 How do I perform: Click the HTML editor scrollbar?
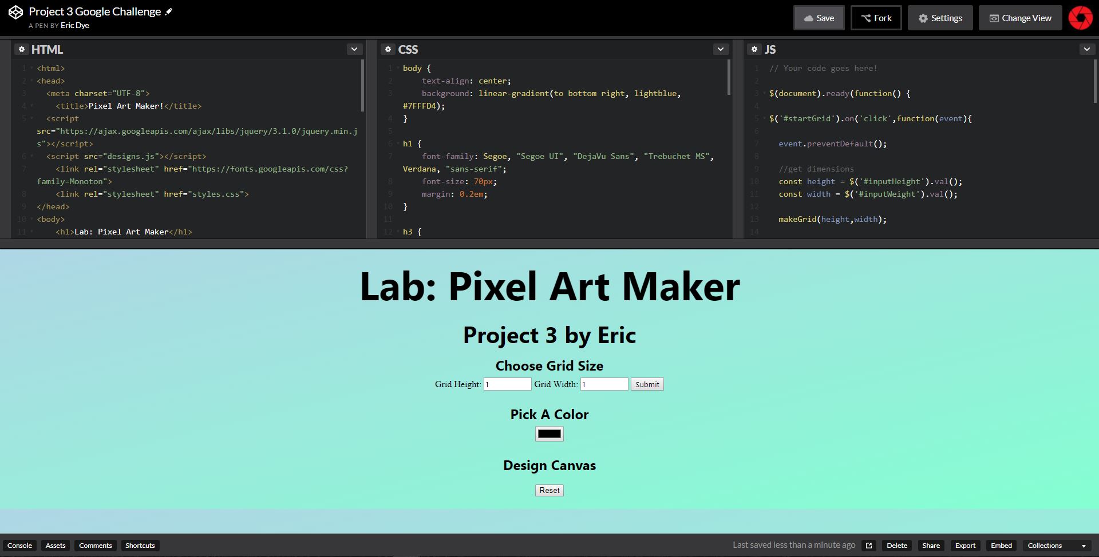coord(362,86)
